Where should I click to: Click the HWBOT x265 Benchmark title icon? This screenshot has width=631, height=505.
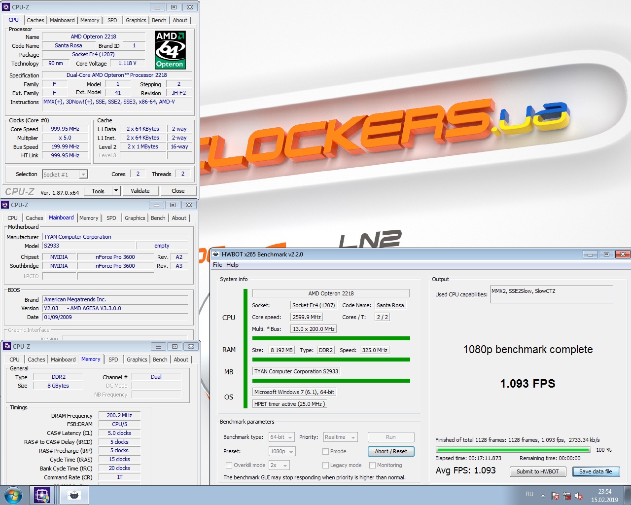216,254
